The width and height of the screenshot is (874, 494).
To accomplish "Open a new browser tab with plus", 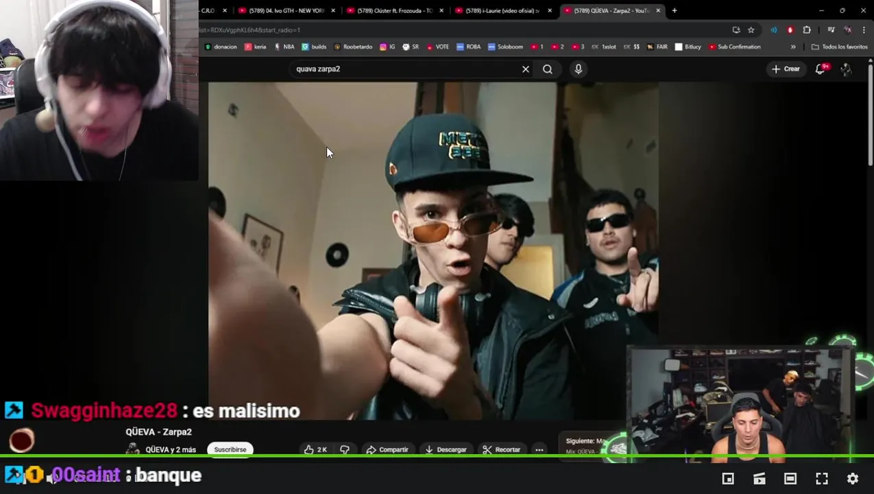I will [675, 10].
